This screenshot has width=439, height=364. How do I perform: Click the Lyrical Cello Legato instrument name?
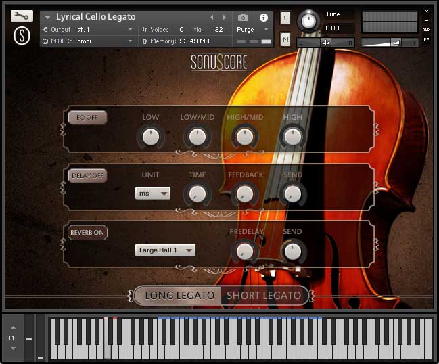coord(96,17)
